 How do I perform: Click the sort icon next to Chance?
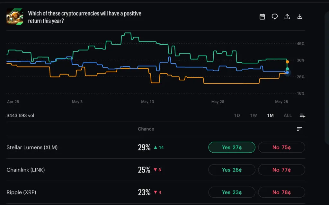299,129
